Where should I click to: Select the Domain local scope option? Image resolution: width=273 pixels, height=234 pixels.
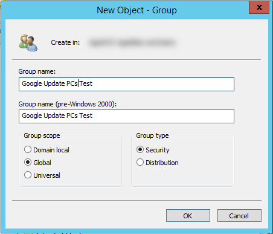click(x=47, y=150)
